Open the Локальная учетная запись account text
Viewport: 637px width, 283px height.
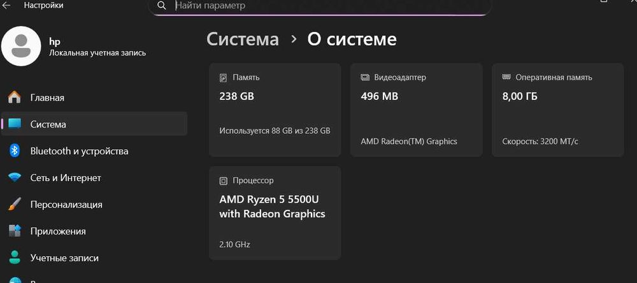pyautogui.click(x=97, y=53)
